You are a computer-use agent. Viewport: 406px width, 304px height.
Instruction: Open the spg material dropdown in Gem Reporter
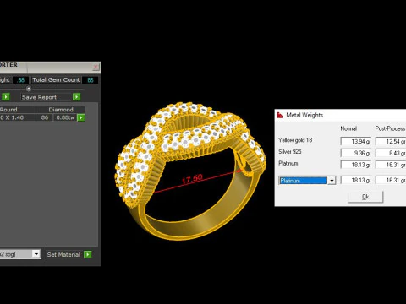36,254
